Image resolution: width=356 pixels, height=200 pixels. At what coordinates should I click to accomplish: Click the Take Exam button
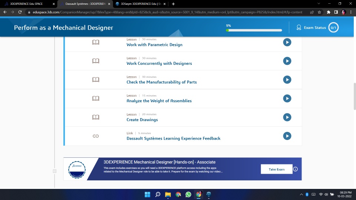(277, 169)
